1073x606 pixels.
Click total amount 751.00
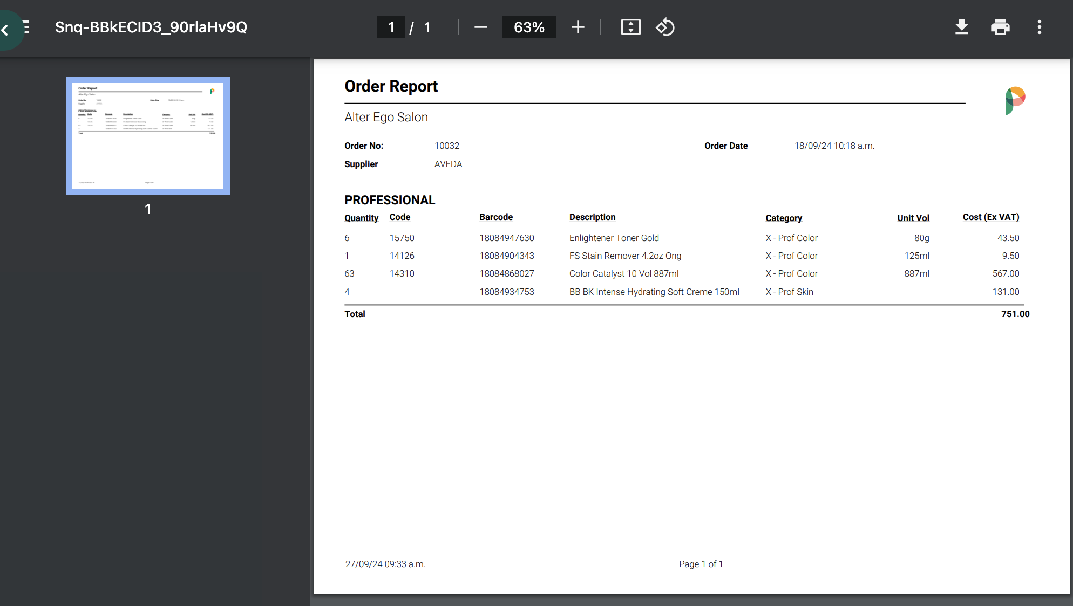point(1015,314)
